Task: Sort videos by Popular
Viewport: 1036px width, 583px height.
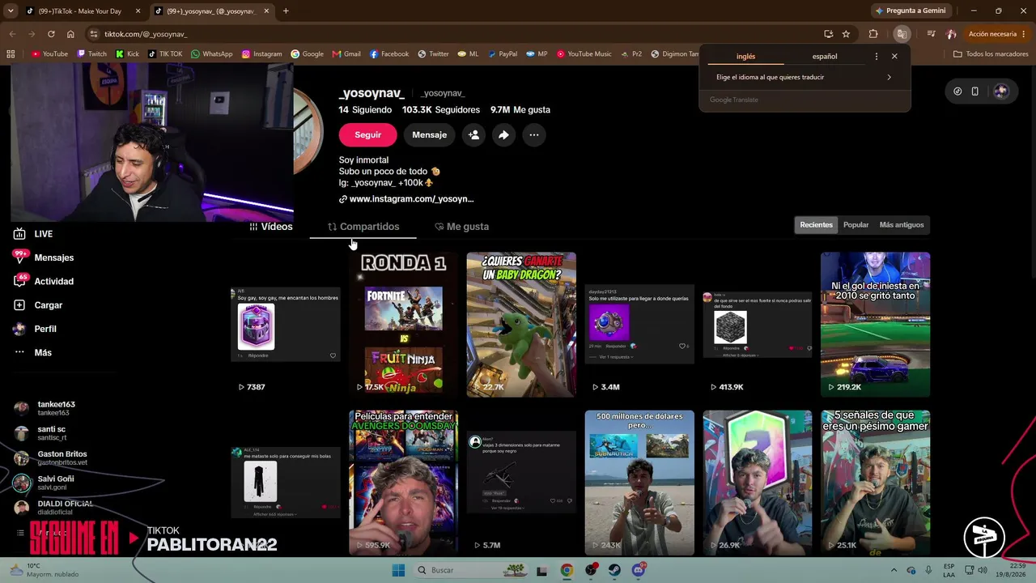Action: pos(856,225)
